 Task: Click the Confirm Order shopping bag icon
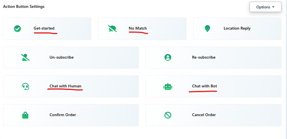(25, 115)
